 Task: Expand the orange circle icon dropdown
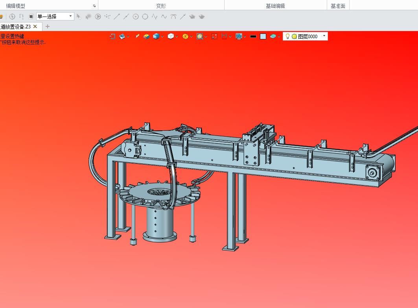coord(192,37)
